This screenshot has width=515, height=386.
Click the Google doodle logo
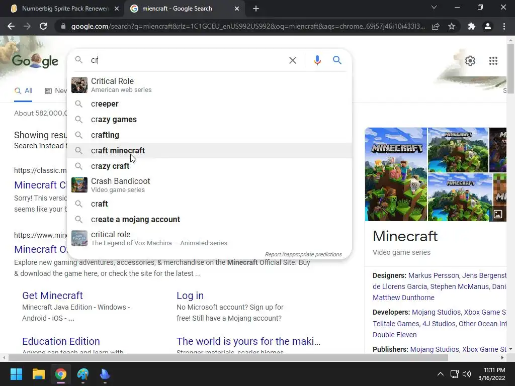(x=35, y=61)
